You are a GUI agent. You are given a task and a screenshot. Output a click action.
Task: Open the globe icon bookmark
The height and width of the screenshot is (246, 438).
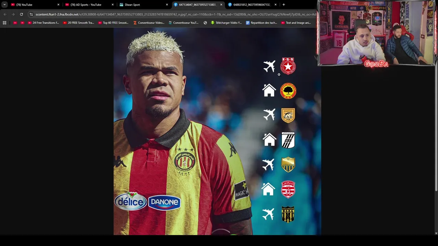pos(205,23)
